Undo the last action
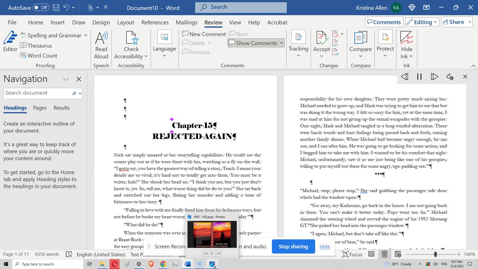Screen dimensions: 478x269 click(x=66, y=7)
